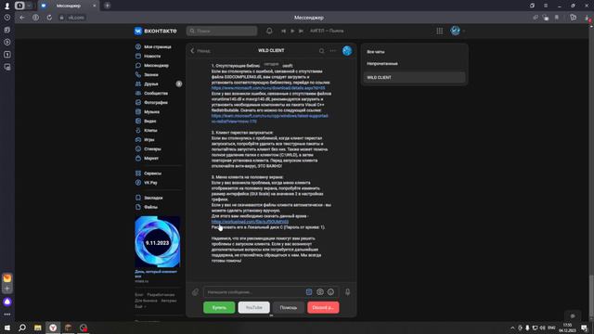Open the emoji picker smiley icon
Image resolution: width=594 pixels, height=334 pixels.
pyautogui.click(x=330, y=292)
